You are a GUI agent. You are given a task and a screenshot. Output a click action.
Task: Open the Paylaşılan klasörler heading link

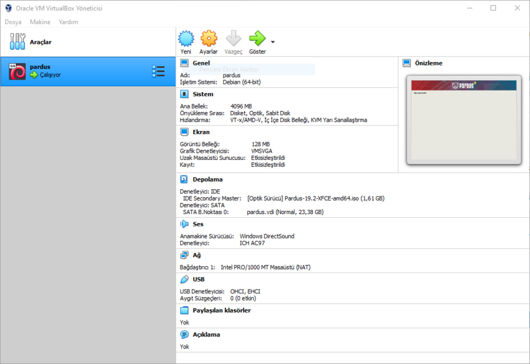click(x=222, y=310)
